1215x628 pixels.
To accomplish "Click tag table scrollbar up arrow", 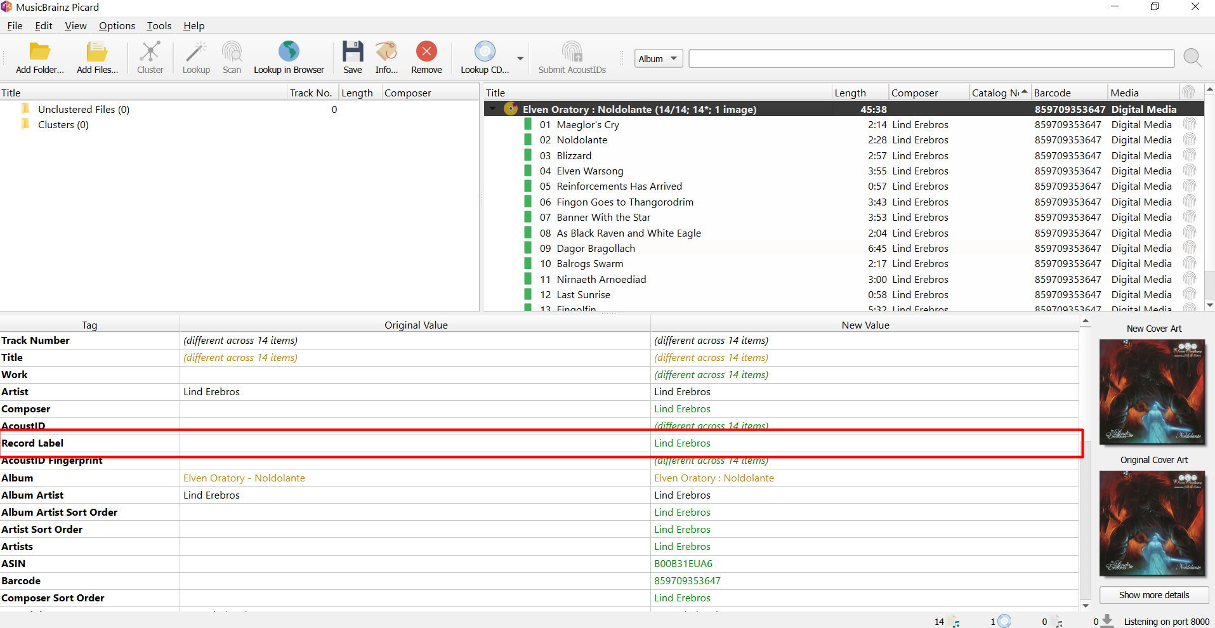I will [1086, 322].
